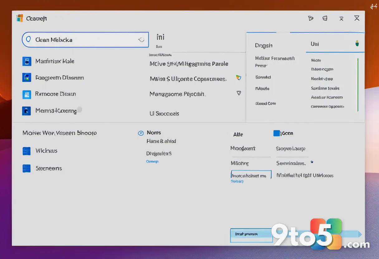Click the green scrollbar in right panel
This screenshot has width=379, height=259.
click(358, 84)
